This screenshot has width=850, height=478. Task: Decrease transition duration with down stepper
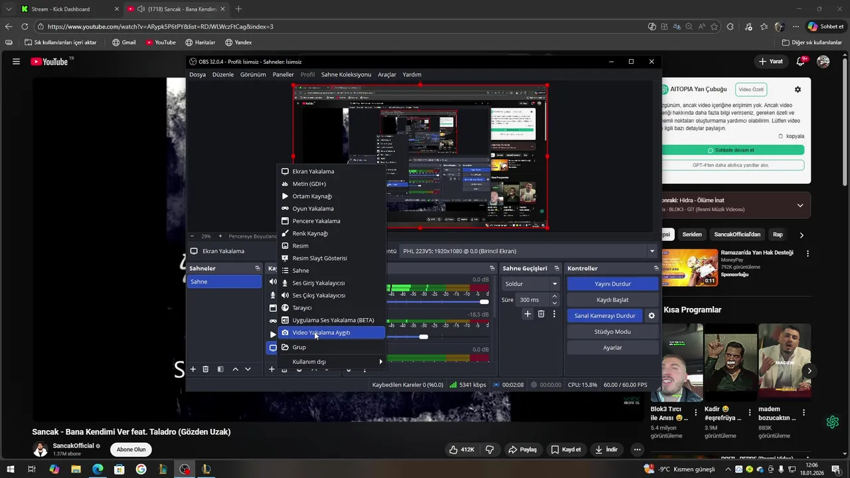pos(554,303)
